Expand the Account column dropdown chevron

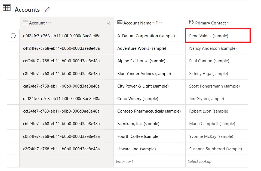click(x=50, y=23)
